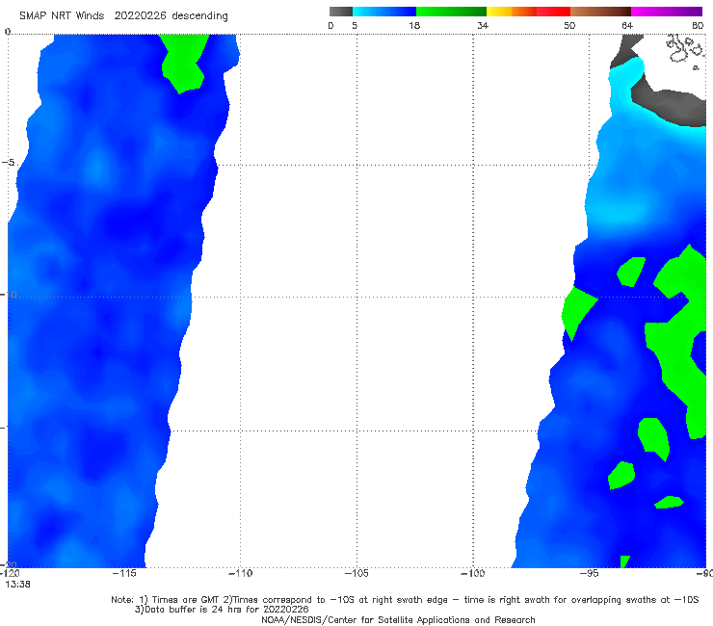
Task: Click the '-105' longitude axis label
Action: coord(356,573)
